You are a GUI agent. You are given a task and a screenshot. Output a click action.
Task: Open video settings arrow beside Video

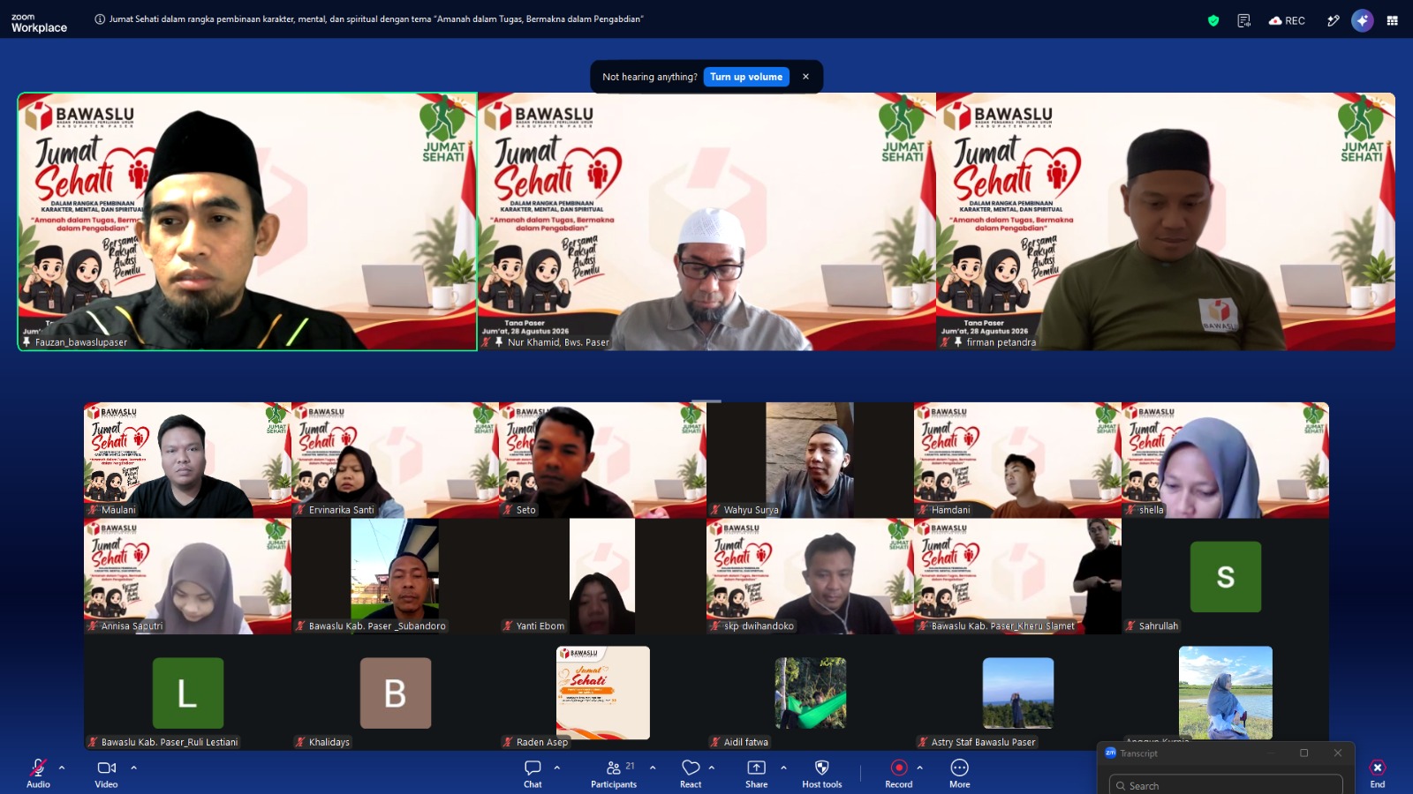coord(134,768)
